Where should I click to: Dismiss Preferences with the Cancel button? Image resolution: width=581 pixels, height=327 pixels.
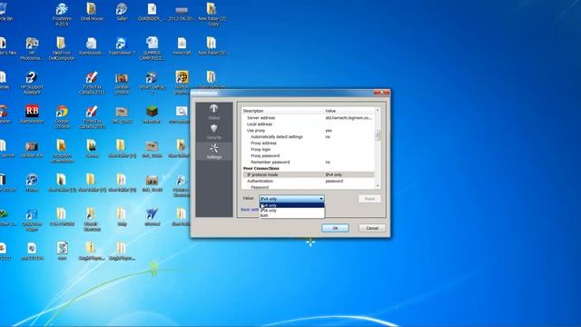[x=372, y=228]
